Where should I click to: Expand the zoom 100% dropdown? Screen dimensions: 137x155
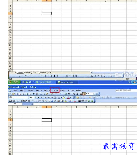pos(94,94)
